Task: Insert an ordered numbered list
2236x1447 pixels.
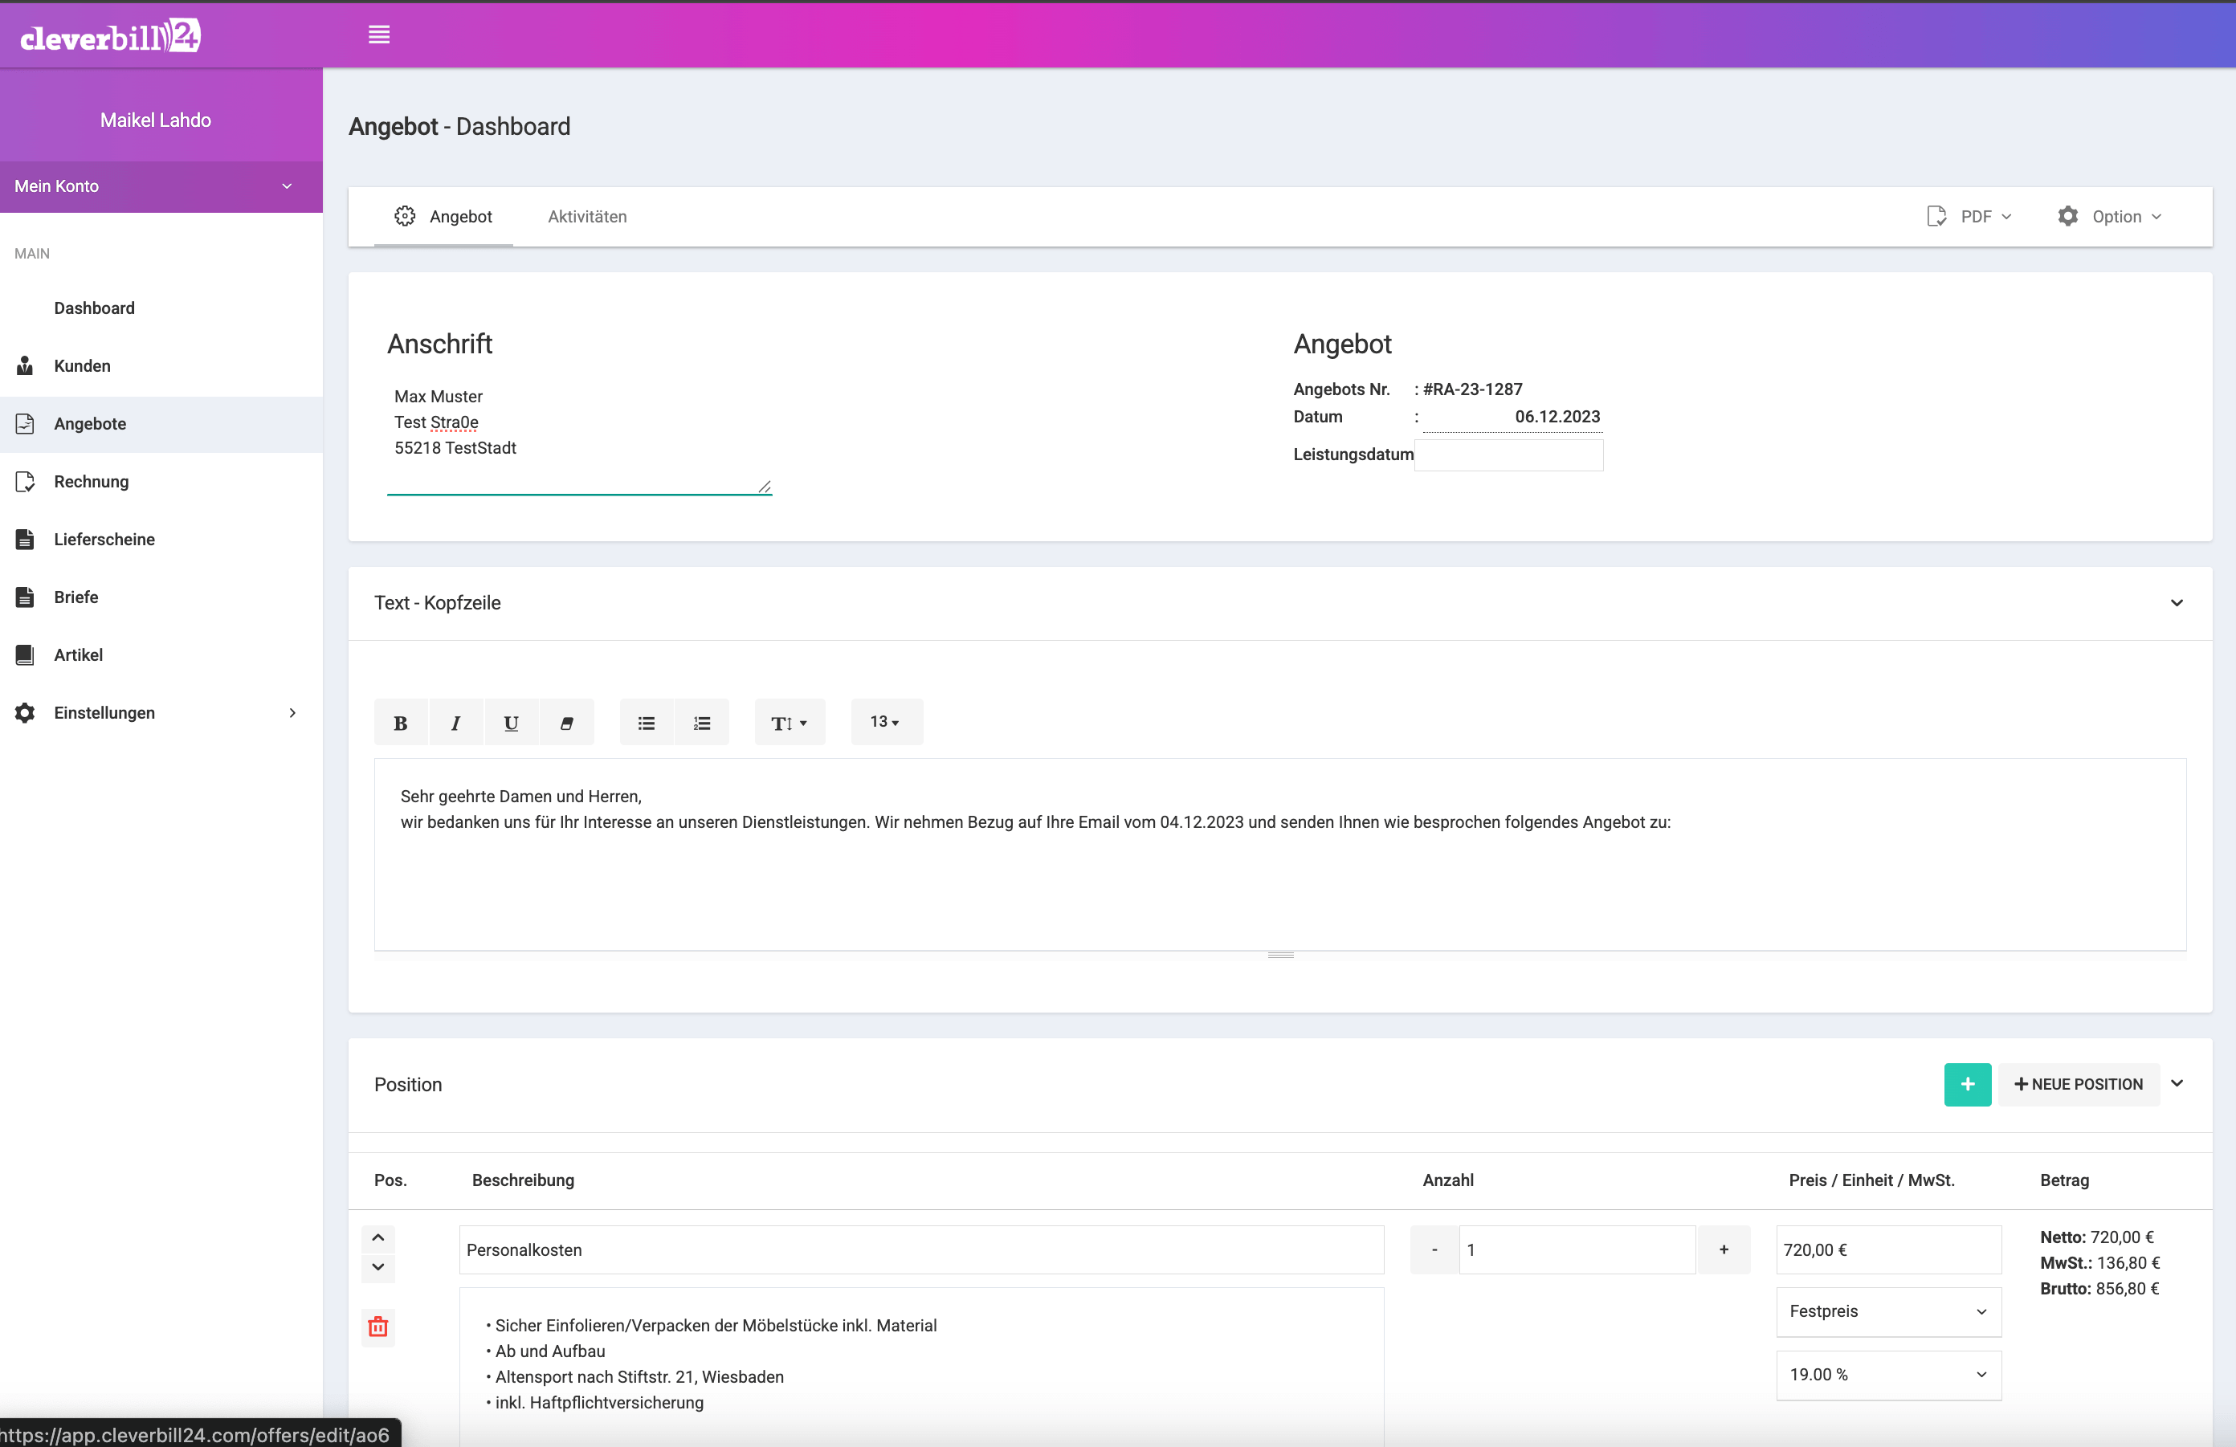Action: tap(702, 722)
